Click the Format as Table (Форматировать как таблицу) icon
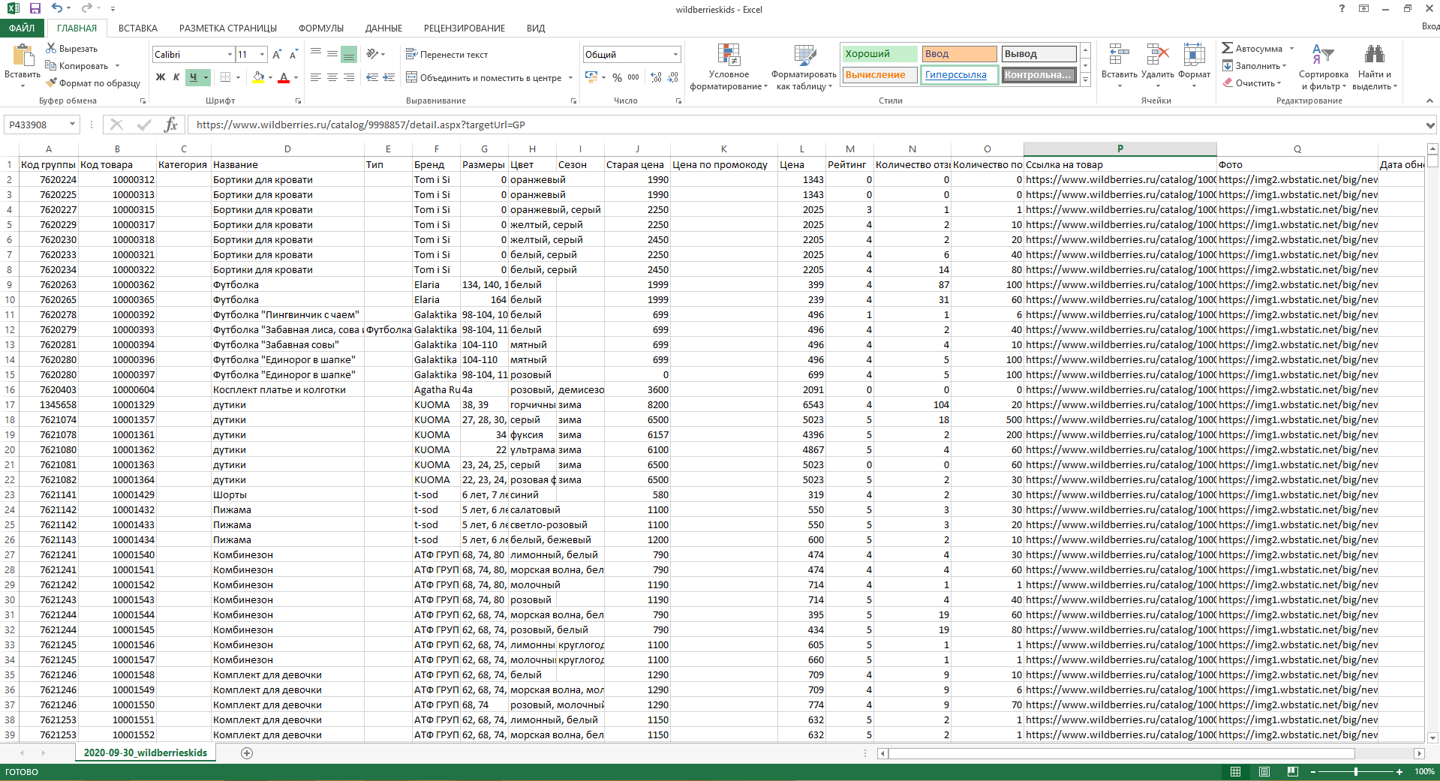The image size is (1440, 781). (x=804, y=56)
